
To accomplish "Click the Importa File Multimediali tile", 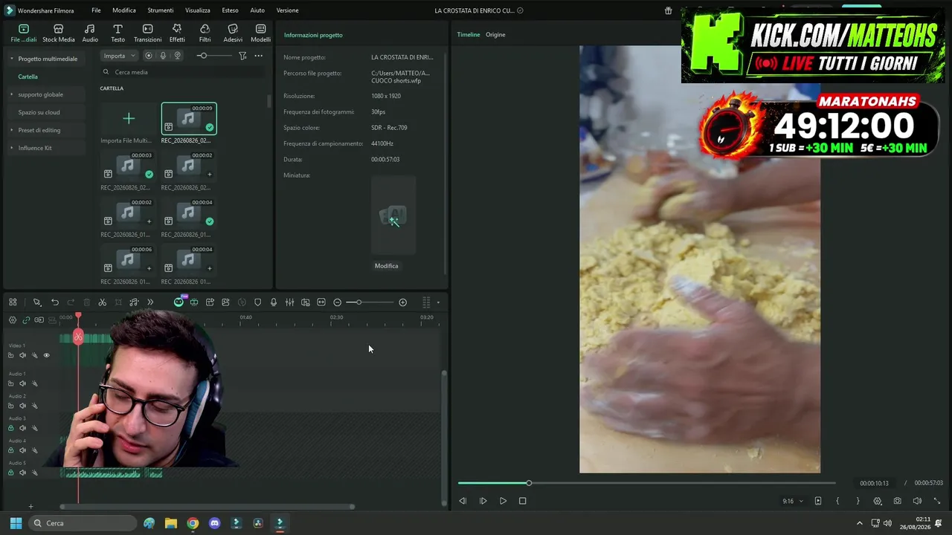I will pos(129,119).
